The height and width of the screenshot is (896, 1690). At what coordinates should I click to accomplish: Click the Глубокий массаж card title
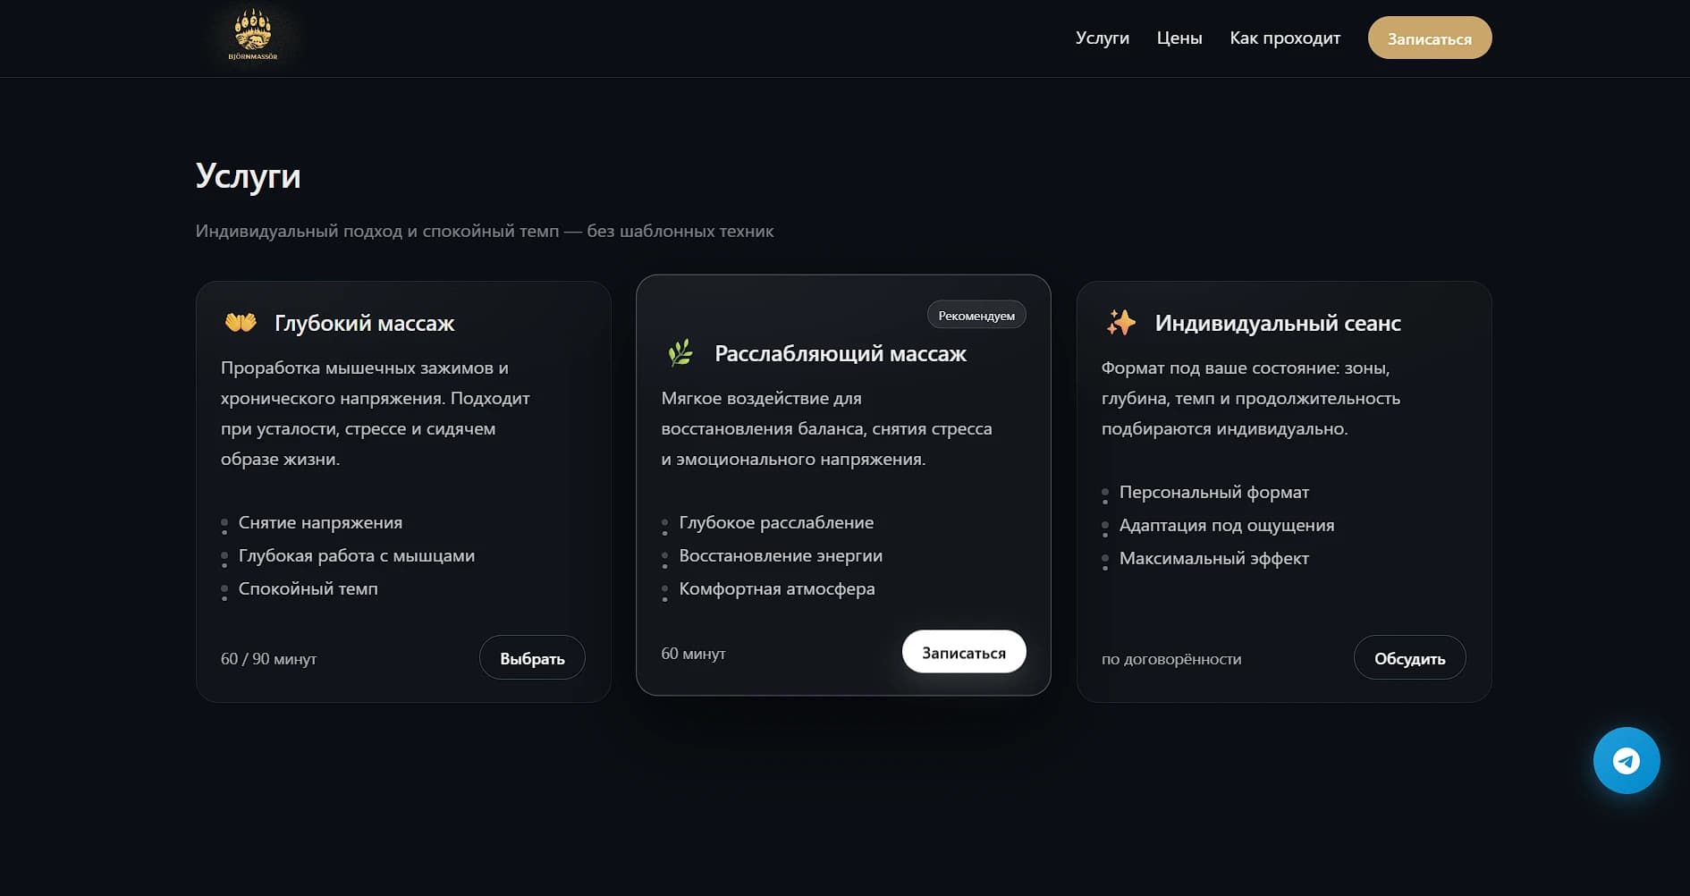(x=364, y=323)
